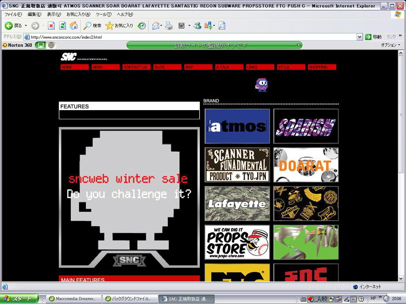Image resolution: width=406 pixels, height=304 pixels.
Task: Open Mail button dropdown arrow
Action: [x=161, y=25]
